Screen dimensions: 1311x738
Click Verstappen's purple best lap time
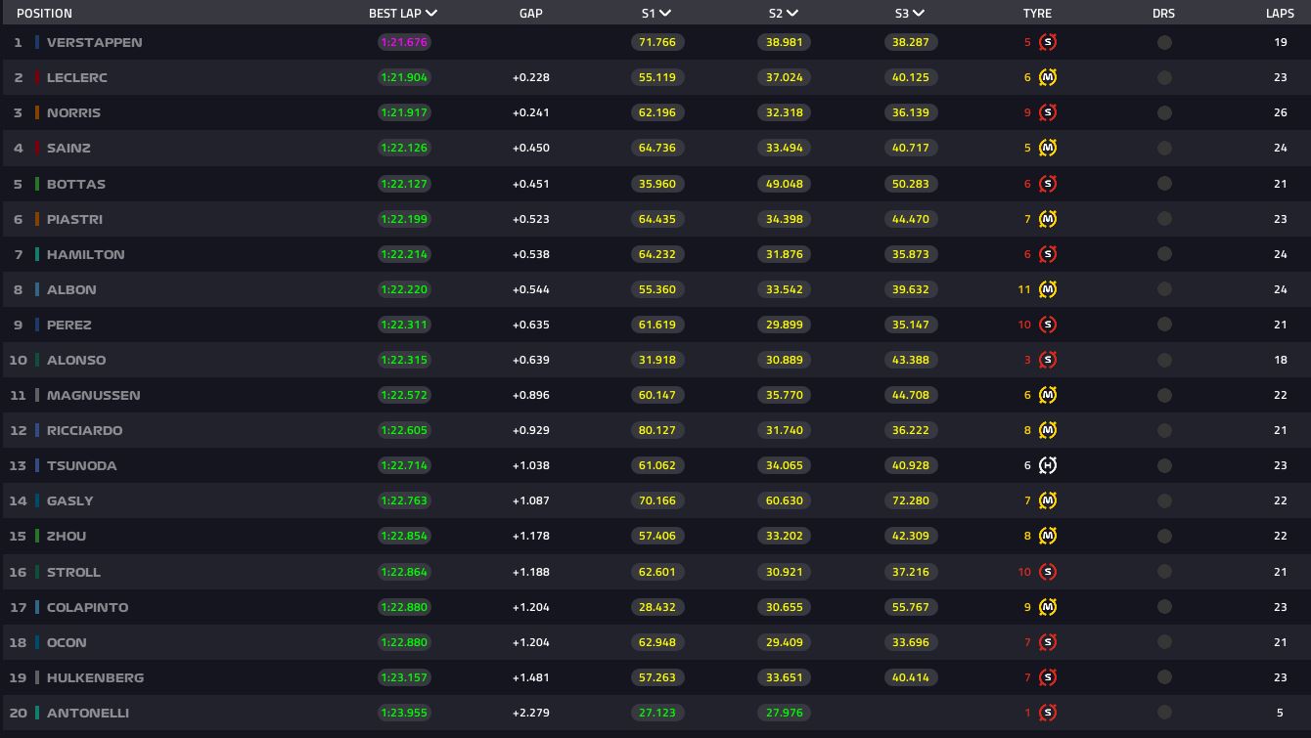pos(404,42)
